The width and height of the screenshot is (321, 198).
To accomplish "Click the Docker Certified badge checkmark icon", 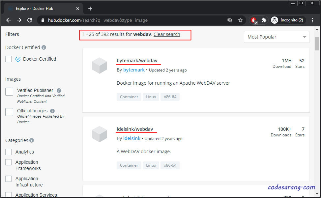I will (18, 59).
